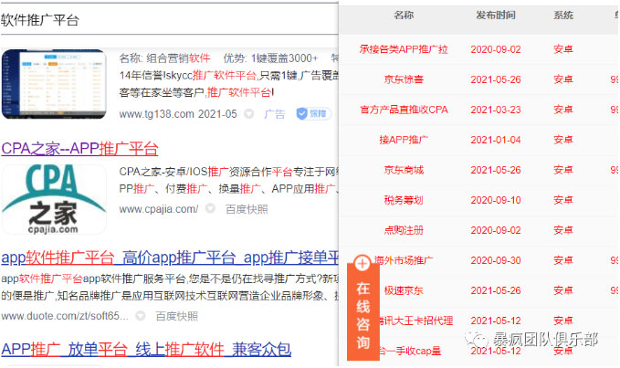Open 百度快照 for the cpajia.com result
The image size is (620, 368).
[247, 209]
